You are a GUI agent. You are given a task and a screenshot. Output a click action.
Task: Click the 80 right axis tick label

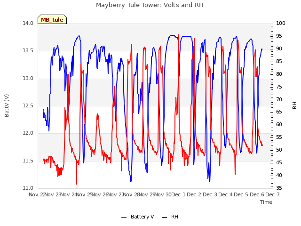279,74
